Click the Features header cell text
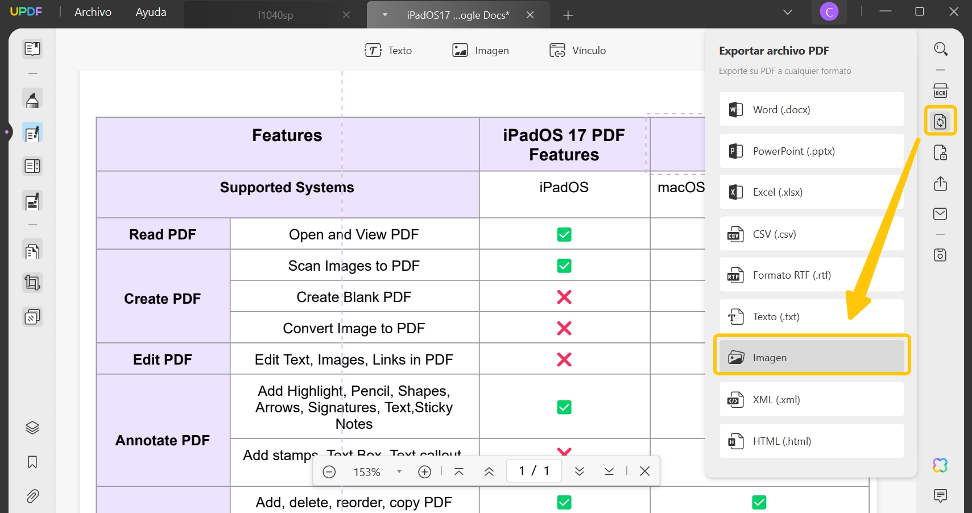Image resolution: width=972 pixels, height=513 pixels. (287, 135)
